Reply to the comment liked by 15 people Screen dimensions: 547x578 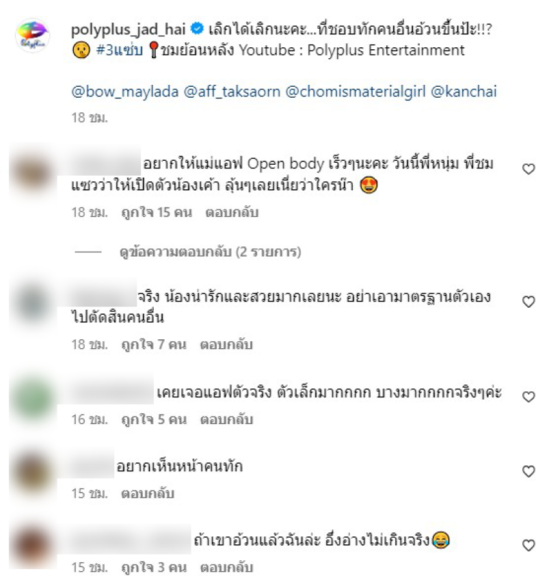232,213
